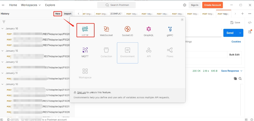Open the Save Response dropdown
This screenshot has width=254, height=121.
232,71
